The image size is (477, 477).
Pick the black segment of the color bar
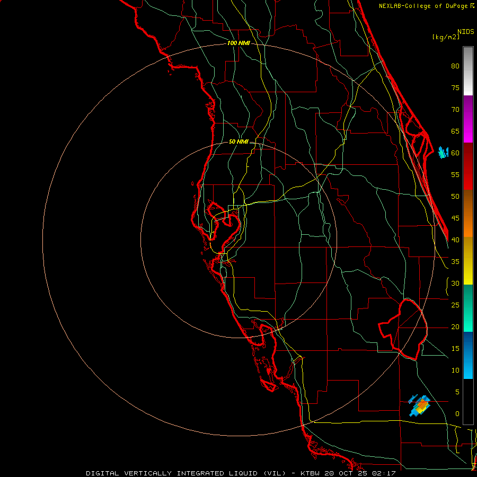click(x=468, y=402)
